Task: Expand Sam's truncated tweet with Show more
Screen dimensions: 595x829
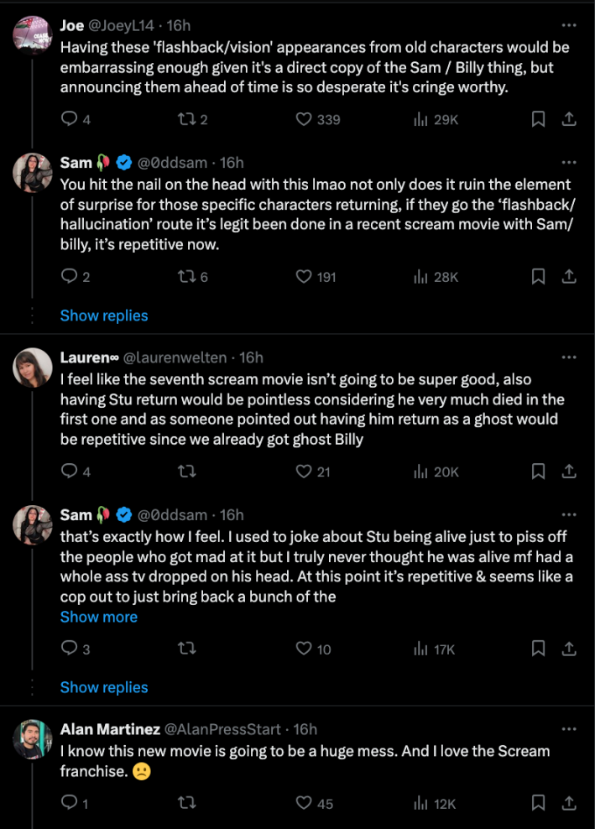Action: coord(99,617)
